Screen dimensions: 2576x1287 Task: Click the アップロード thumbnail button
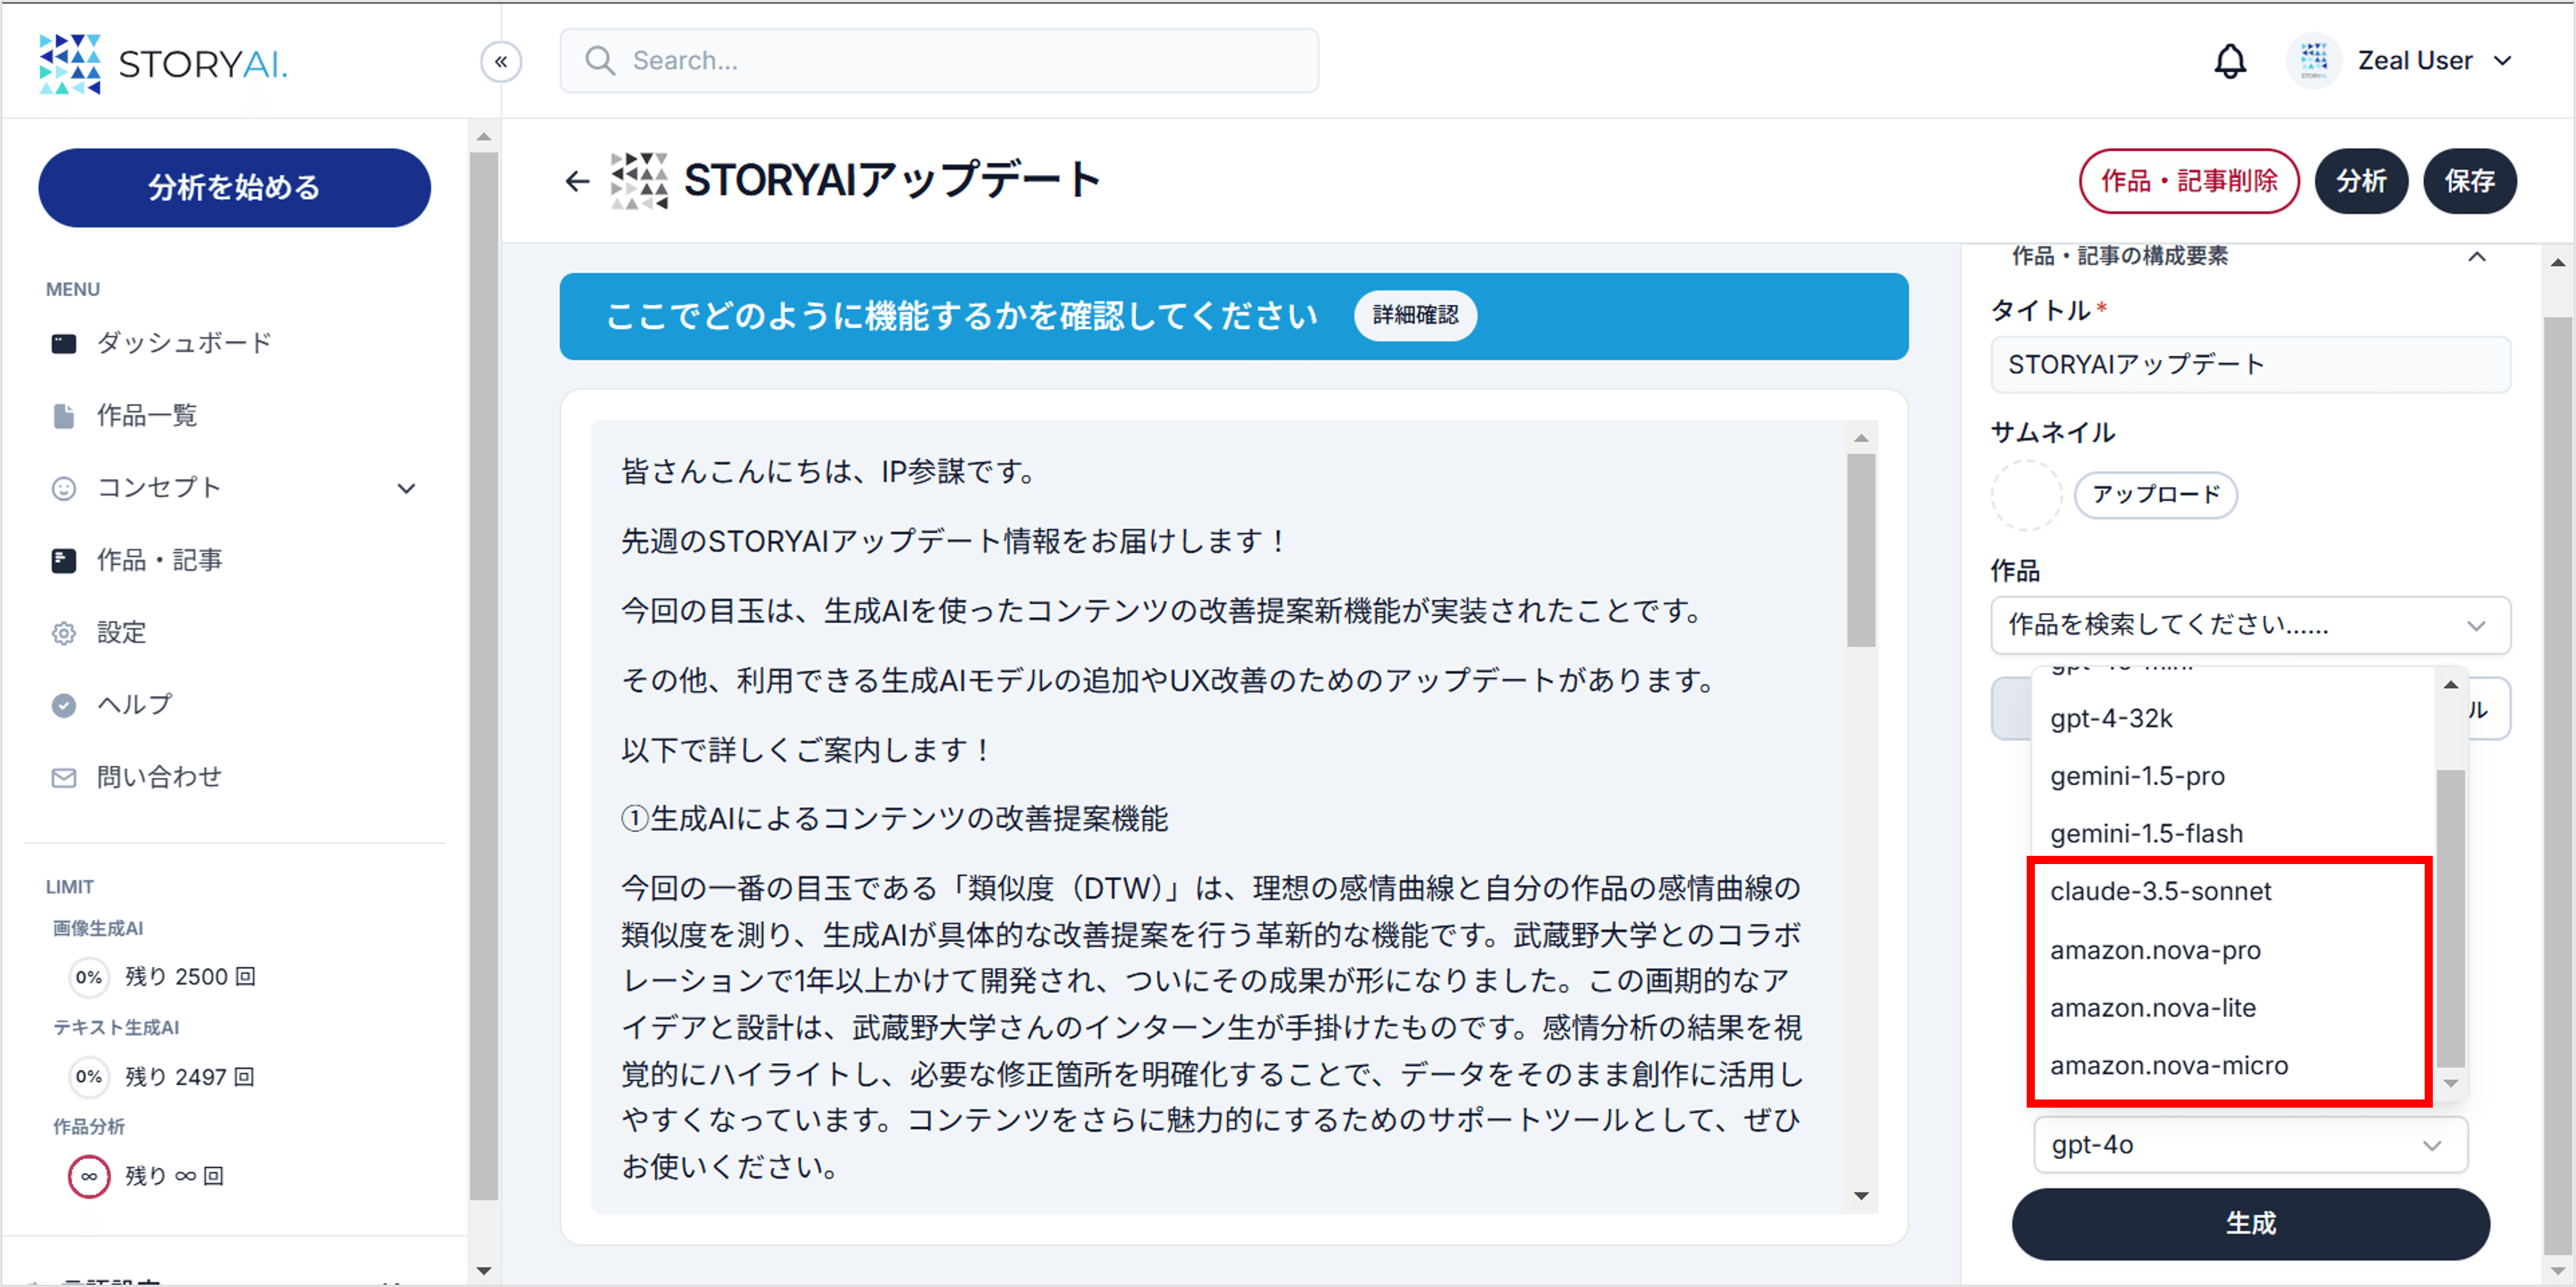(x=2155, y=495)
